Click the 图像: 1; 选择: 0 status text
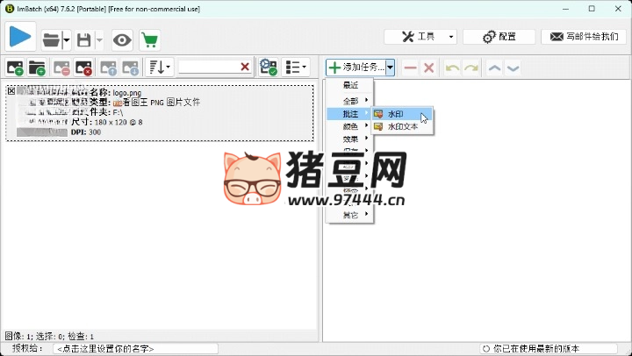This screenshot has height=356, width=632. [x=49, y=336]
